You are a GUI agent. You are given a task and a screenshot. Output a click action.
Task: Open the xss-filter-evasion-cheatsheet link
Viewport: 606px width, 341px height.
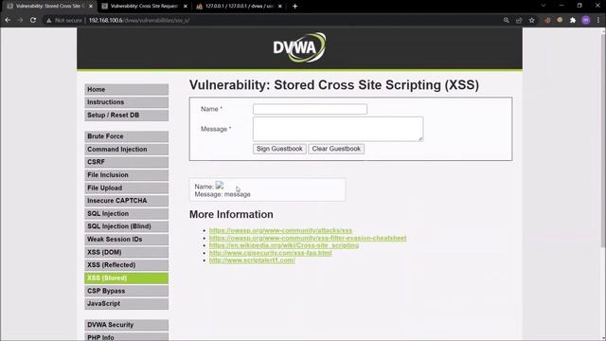coord(308,238)
